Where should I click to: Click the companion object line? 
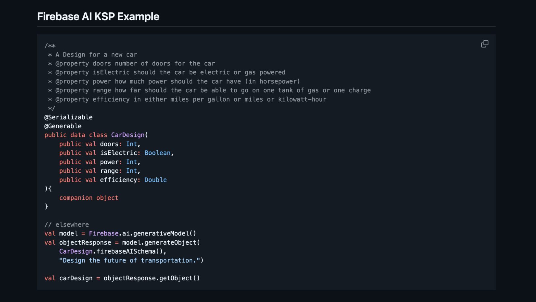pos(89,198)
